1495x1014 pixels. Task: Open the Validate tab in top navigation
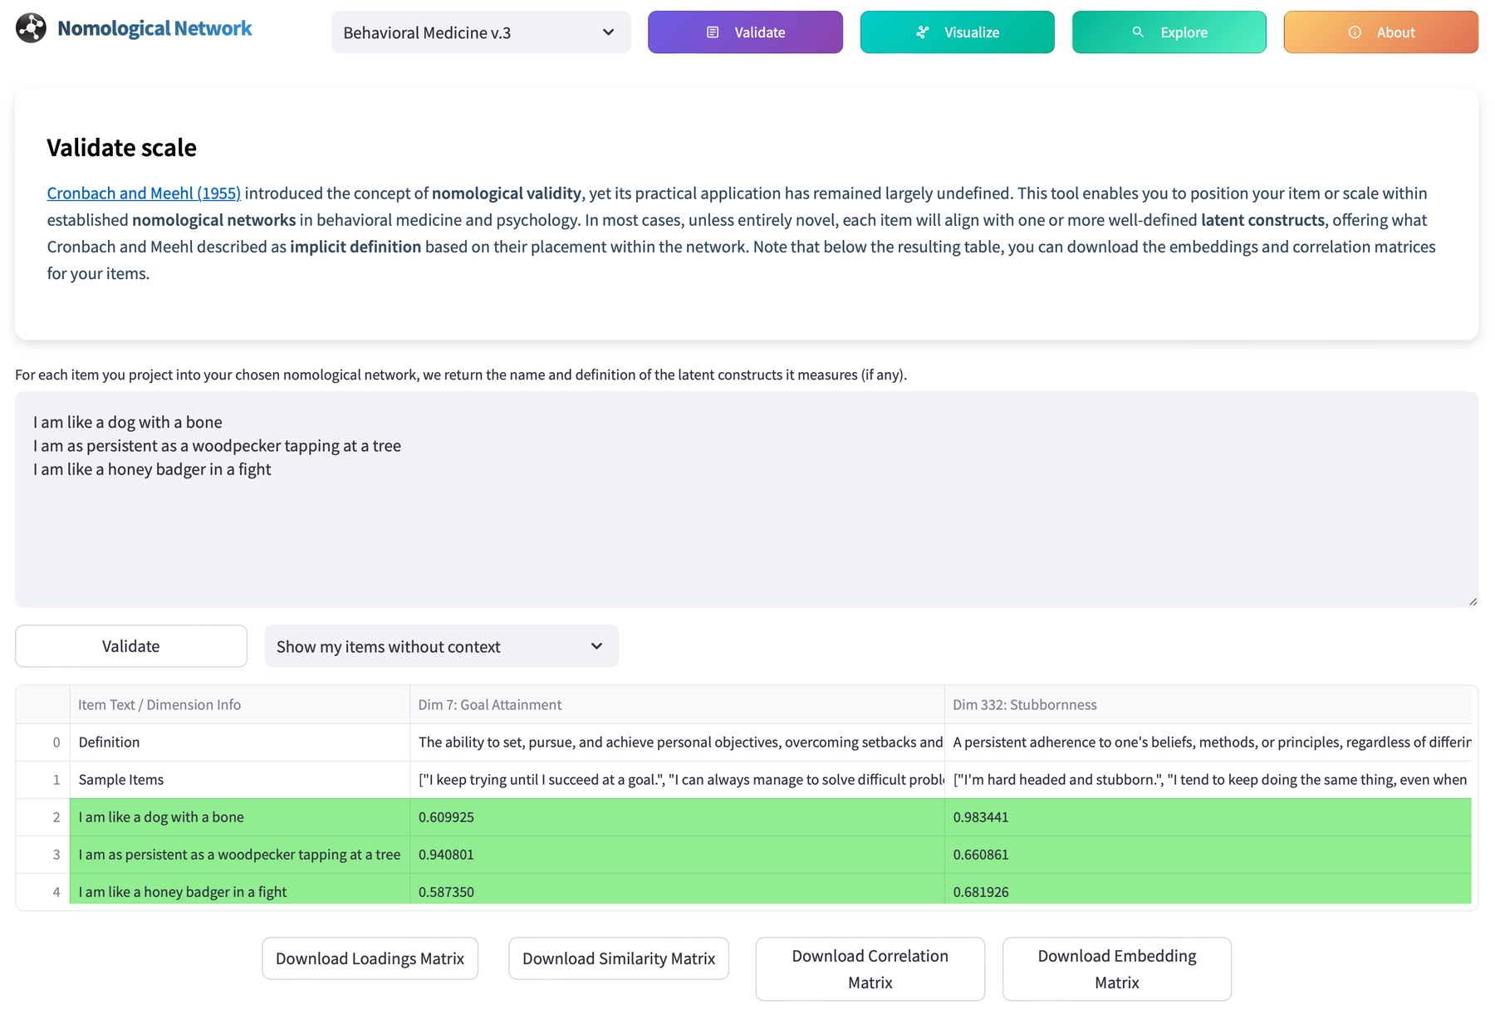(x=745, y=32)
